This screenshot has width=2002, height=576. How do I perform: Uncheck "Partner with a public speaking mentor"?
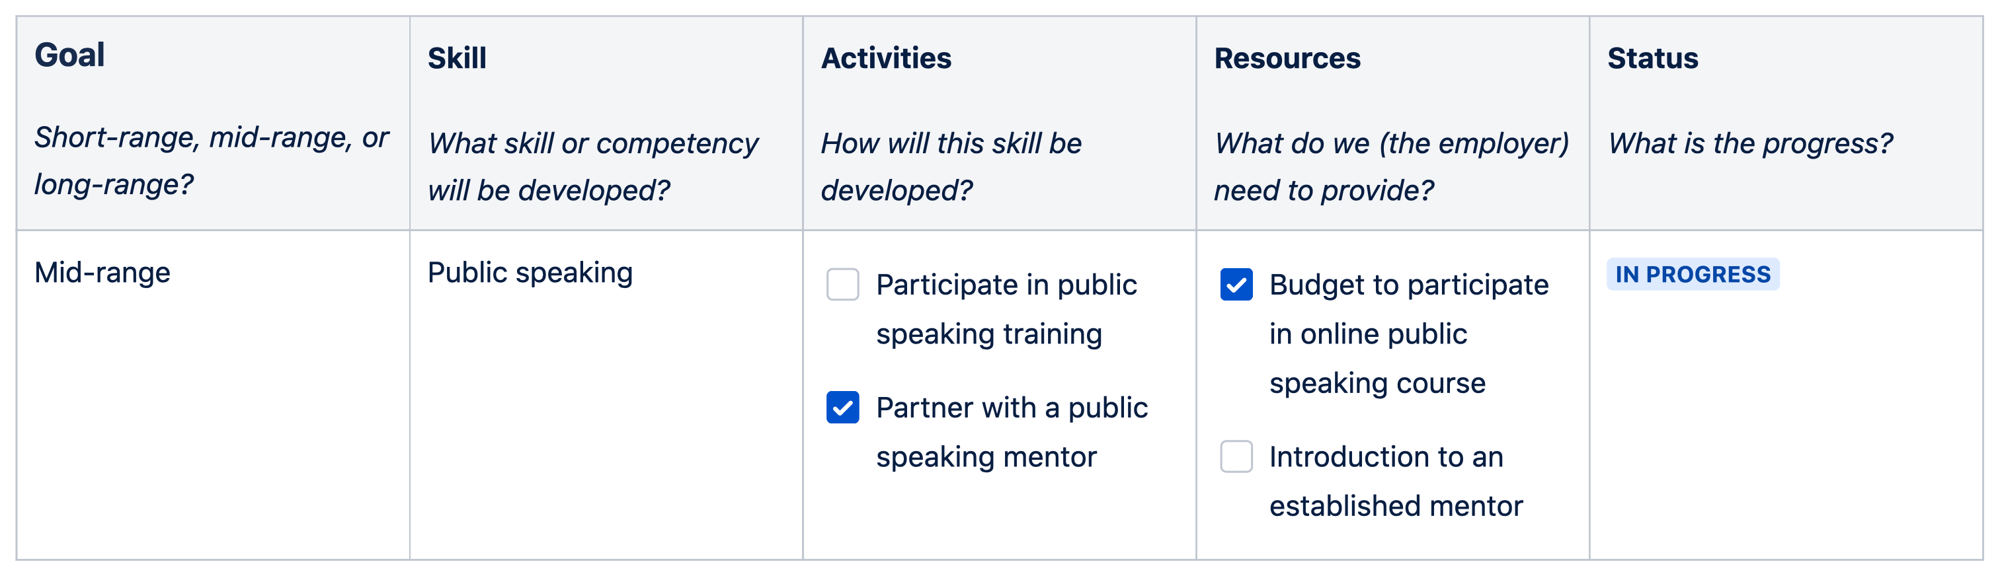[x=844, y=407]
